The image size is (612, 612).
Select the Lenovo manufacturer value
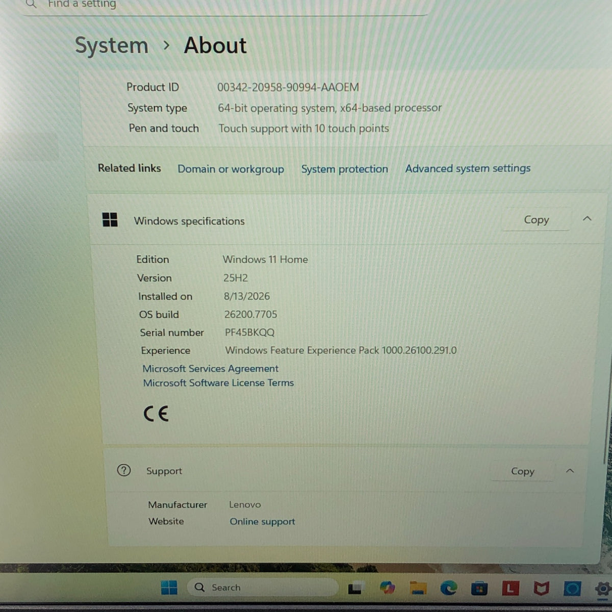coord(245,504)
